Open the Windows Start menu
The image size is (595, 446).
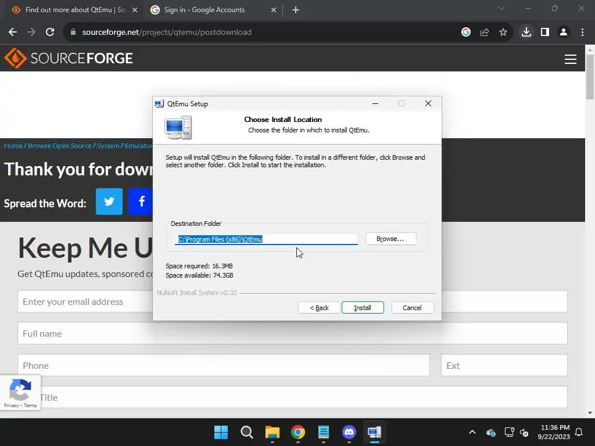click(221, 432)
